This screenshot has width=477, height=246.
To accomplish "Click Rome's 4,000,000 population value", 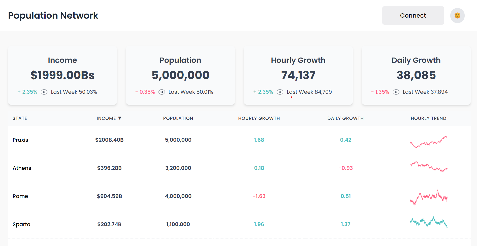I will coord(178,196).
